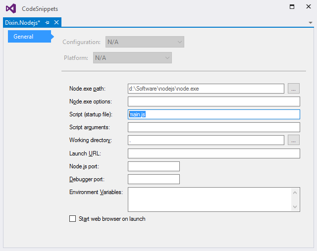This screenshot has width=317, height=251.
Task: Click the Working directory field
Action: [206, 140]
